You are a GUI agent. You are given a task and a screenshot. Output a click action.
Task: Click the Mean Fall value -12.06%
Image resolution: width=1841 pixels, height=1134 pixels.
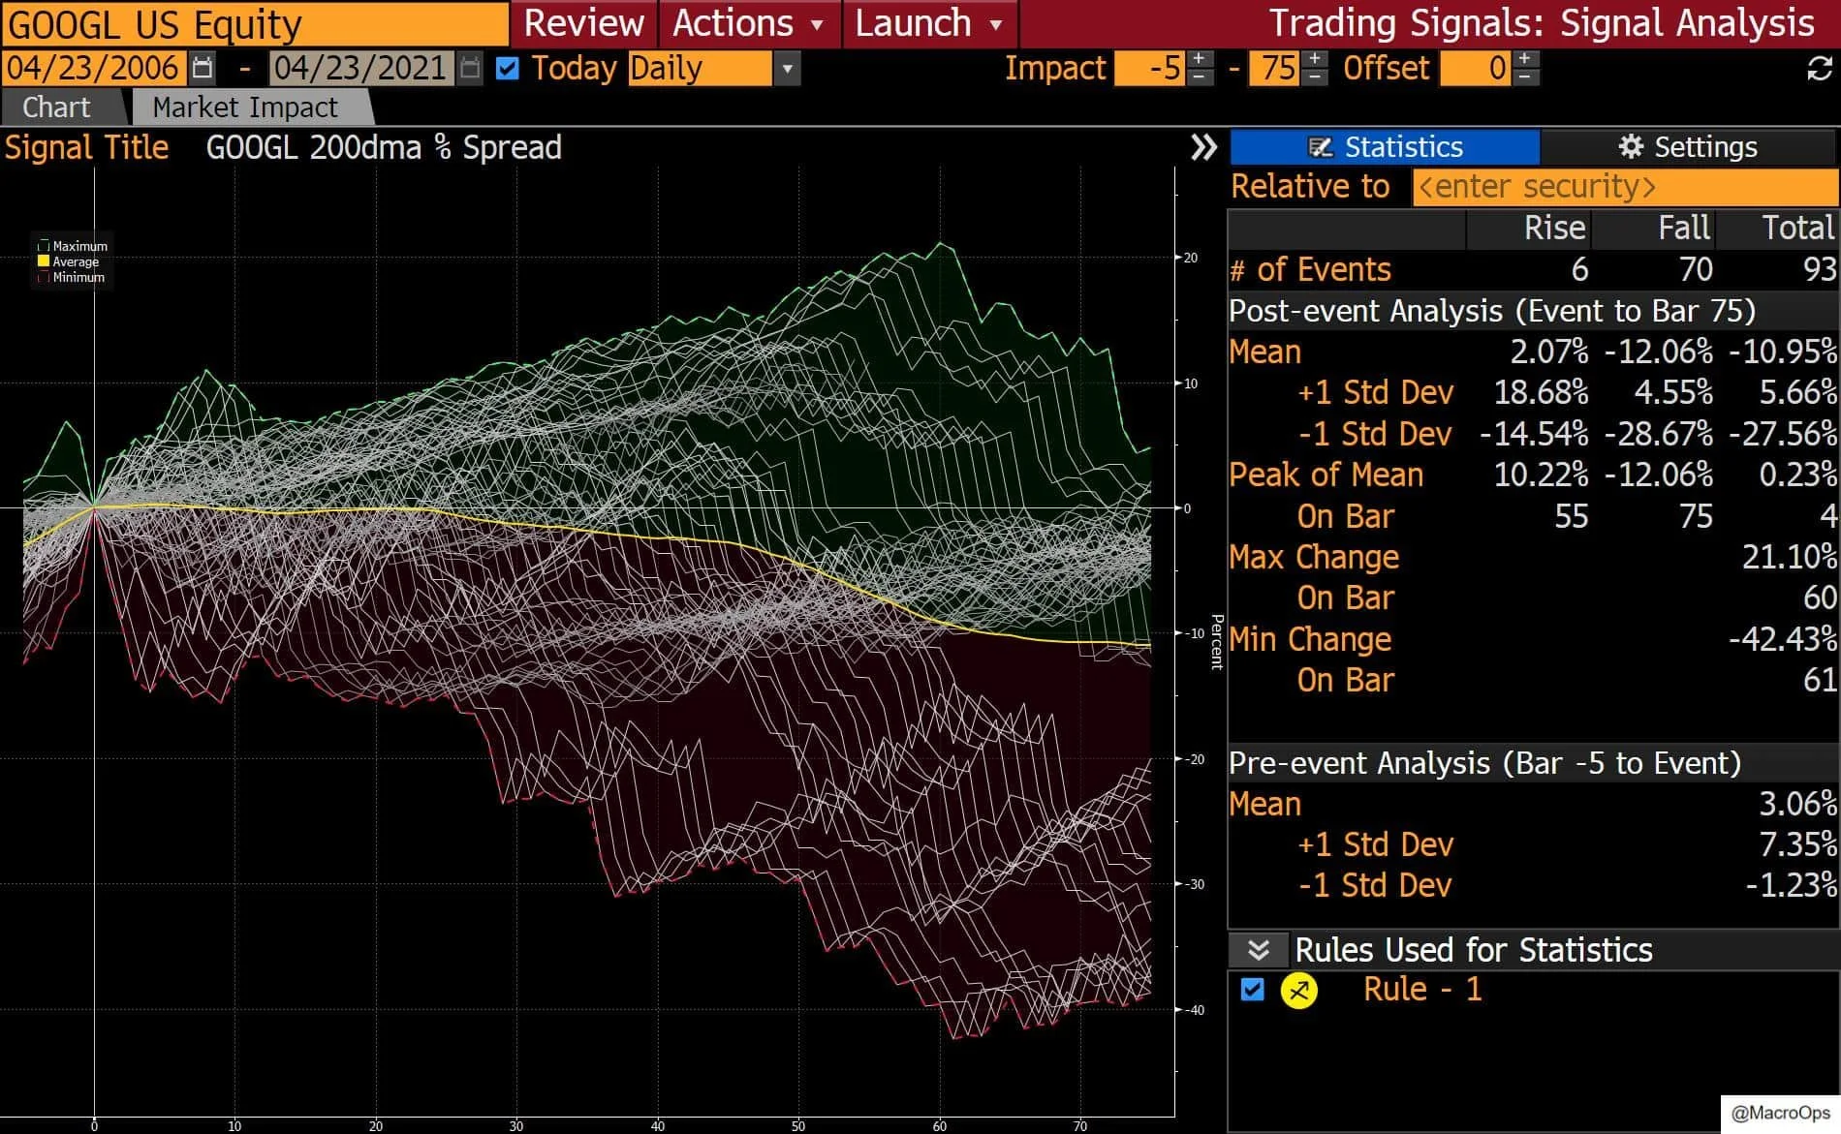(1658, 352)
